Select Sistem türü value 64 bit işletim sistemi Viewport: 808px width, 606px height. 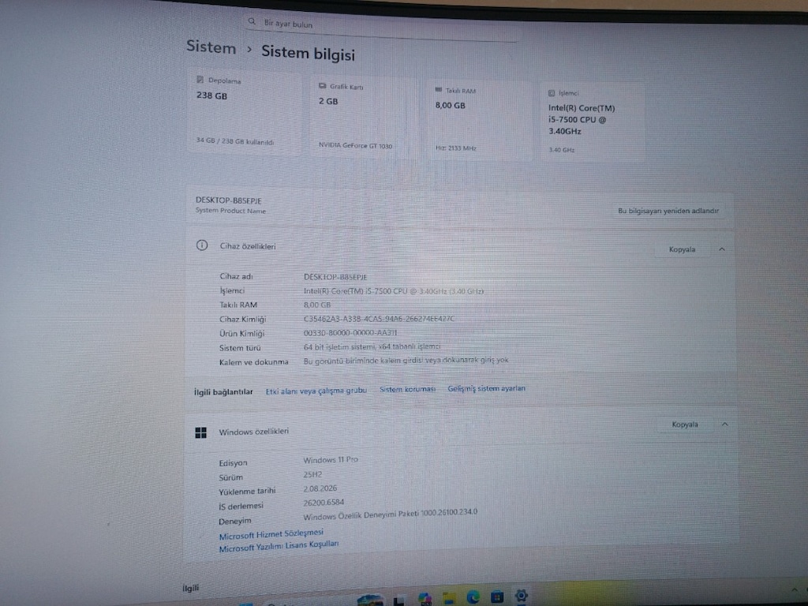click(x=372, y=347)
